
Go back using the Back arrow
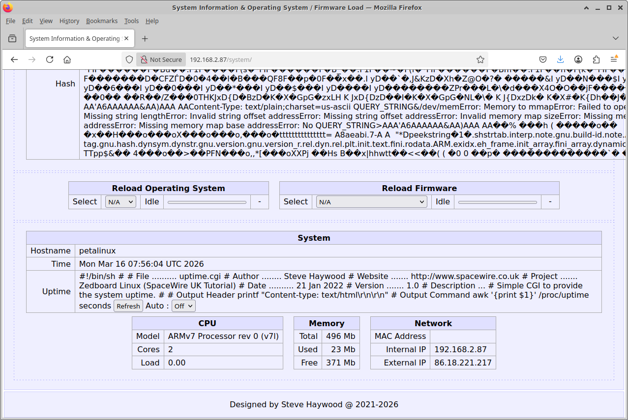coord(14,59)
